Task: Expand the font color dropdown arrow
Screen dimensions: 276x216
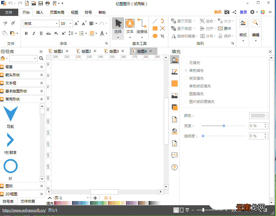Action: [106, 33]
